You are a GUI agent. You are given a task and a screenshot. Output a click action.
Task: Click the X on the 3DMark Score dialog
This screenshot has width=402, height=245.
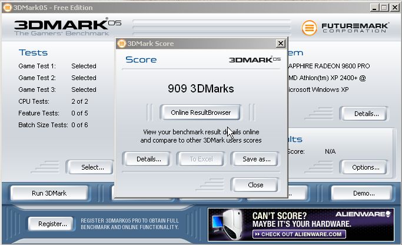coord(281,44)
